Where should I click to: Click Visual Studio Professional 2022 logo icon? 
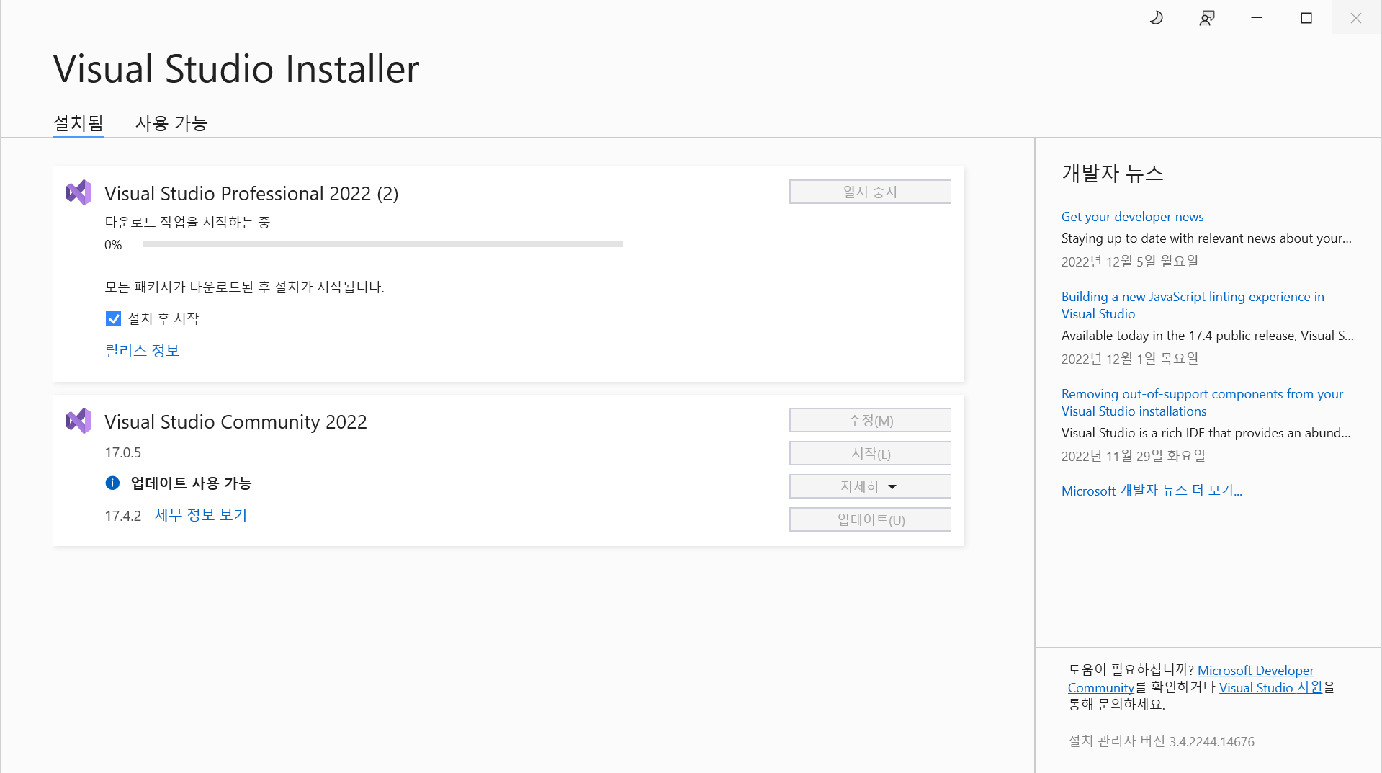pyautogui.click(x=78, y=192)
